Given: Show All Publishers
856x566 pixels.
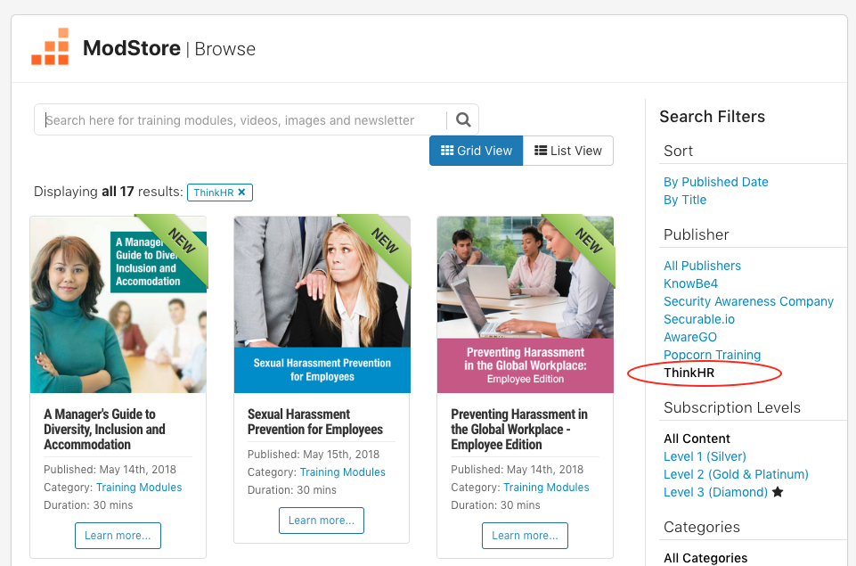Looking at the screenshot, I should [702, 266].
